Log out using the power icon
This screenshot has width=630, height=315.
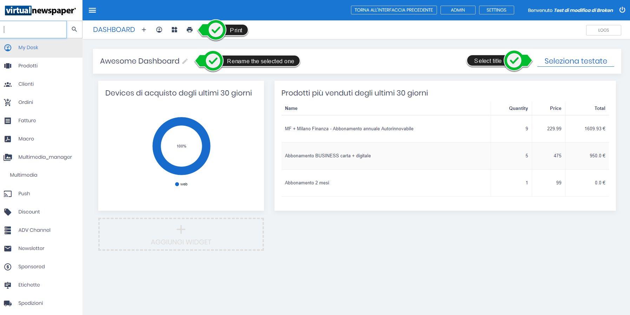[622, 10]
